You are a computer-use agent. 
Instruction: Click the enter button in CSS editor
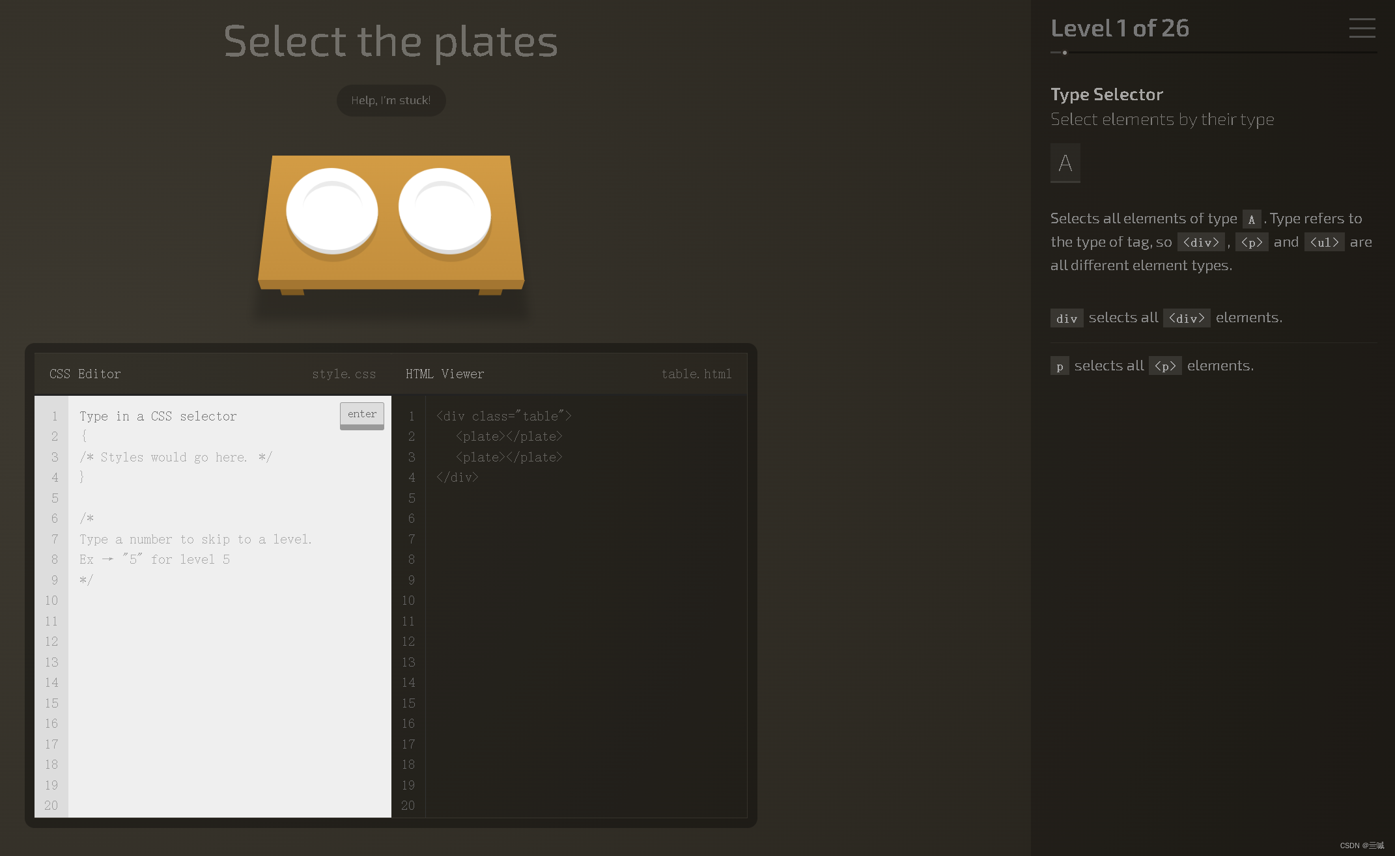[x=362, y=415]
